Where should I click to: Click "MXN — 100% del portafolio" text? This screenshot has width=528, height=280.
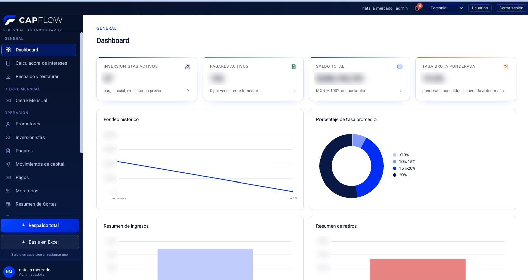coord(340,91)
